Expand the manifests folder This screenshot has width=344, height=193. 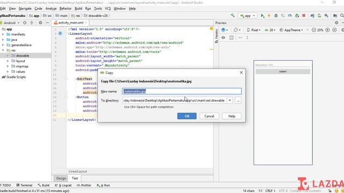tap(3, 34)
